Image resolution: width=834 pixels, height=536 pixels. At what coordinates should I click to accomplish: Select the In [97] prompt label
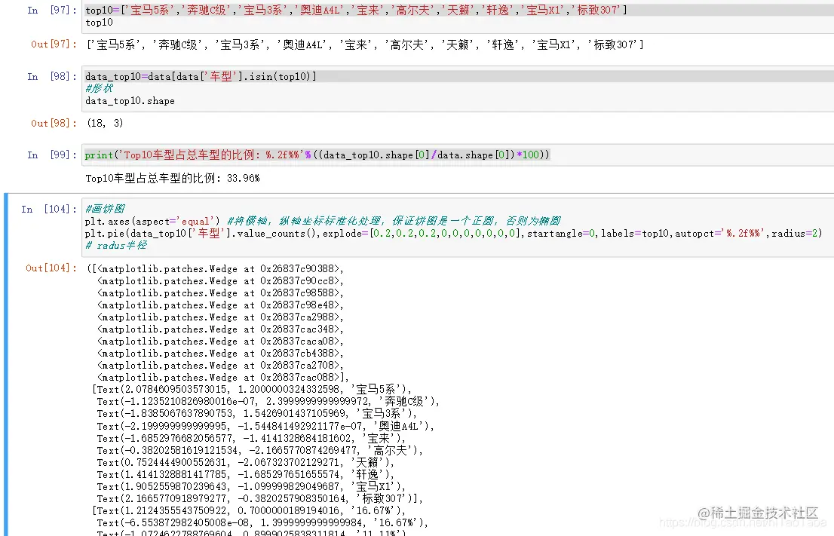(x=51, y=10)
